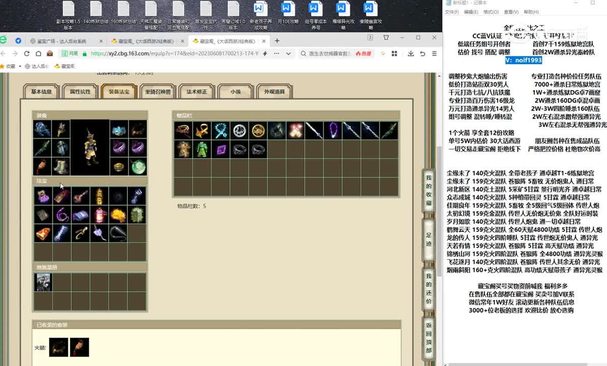607x366 pixels.
Task: Click the 我的收藏 side button
Action: coord(429,190)
